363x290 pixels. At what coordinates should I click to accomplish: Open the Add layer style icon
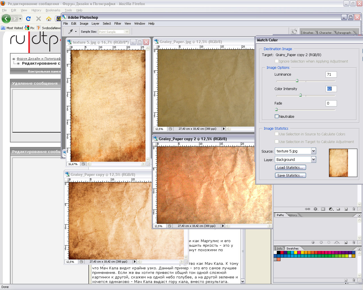pyautogui.click(x=315, y=209)
